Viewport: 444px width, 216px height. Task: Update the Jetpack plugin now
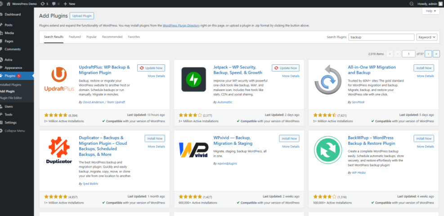pos(286,68)
